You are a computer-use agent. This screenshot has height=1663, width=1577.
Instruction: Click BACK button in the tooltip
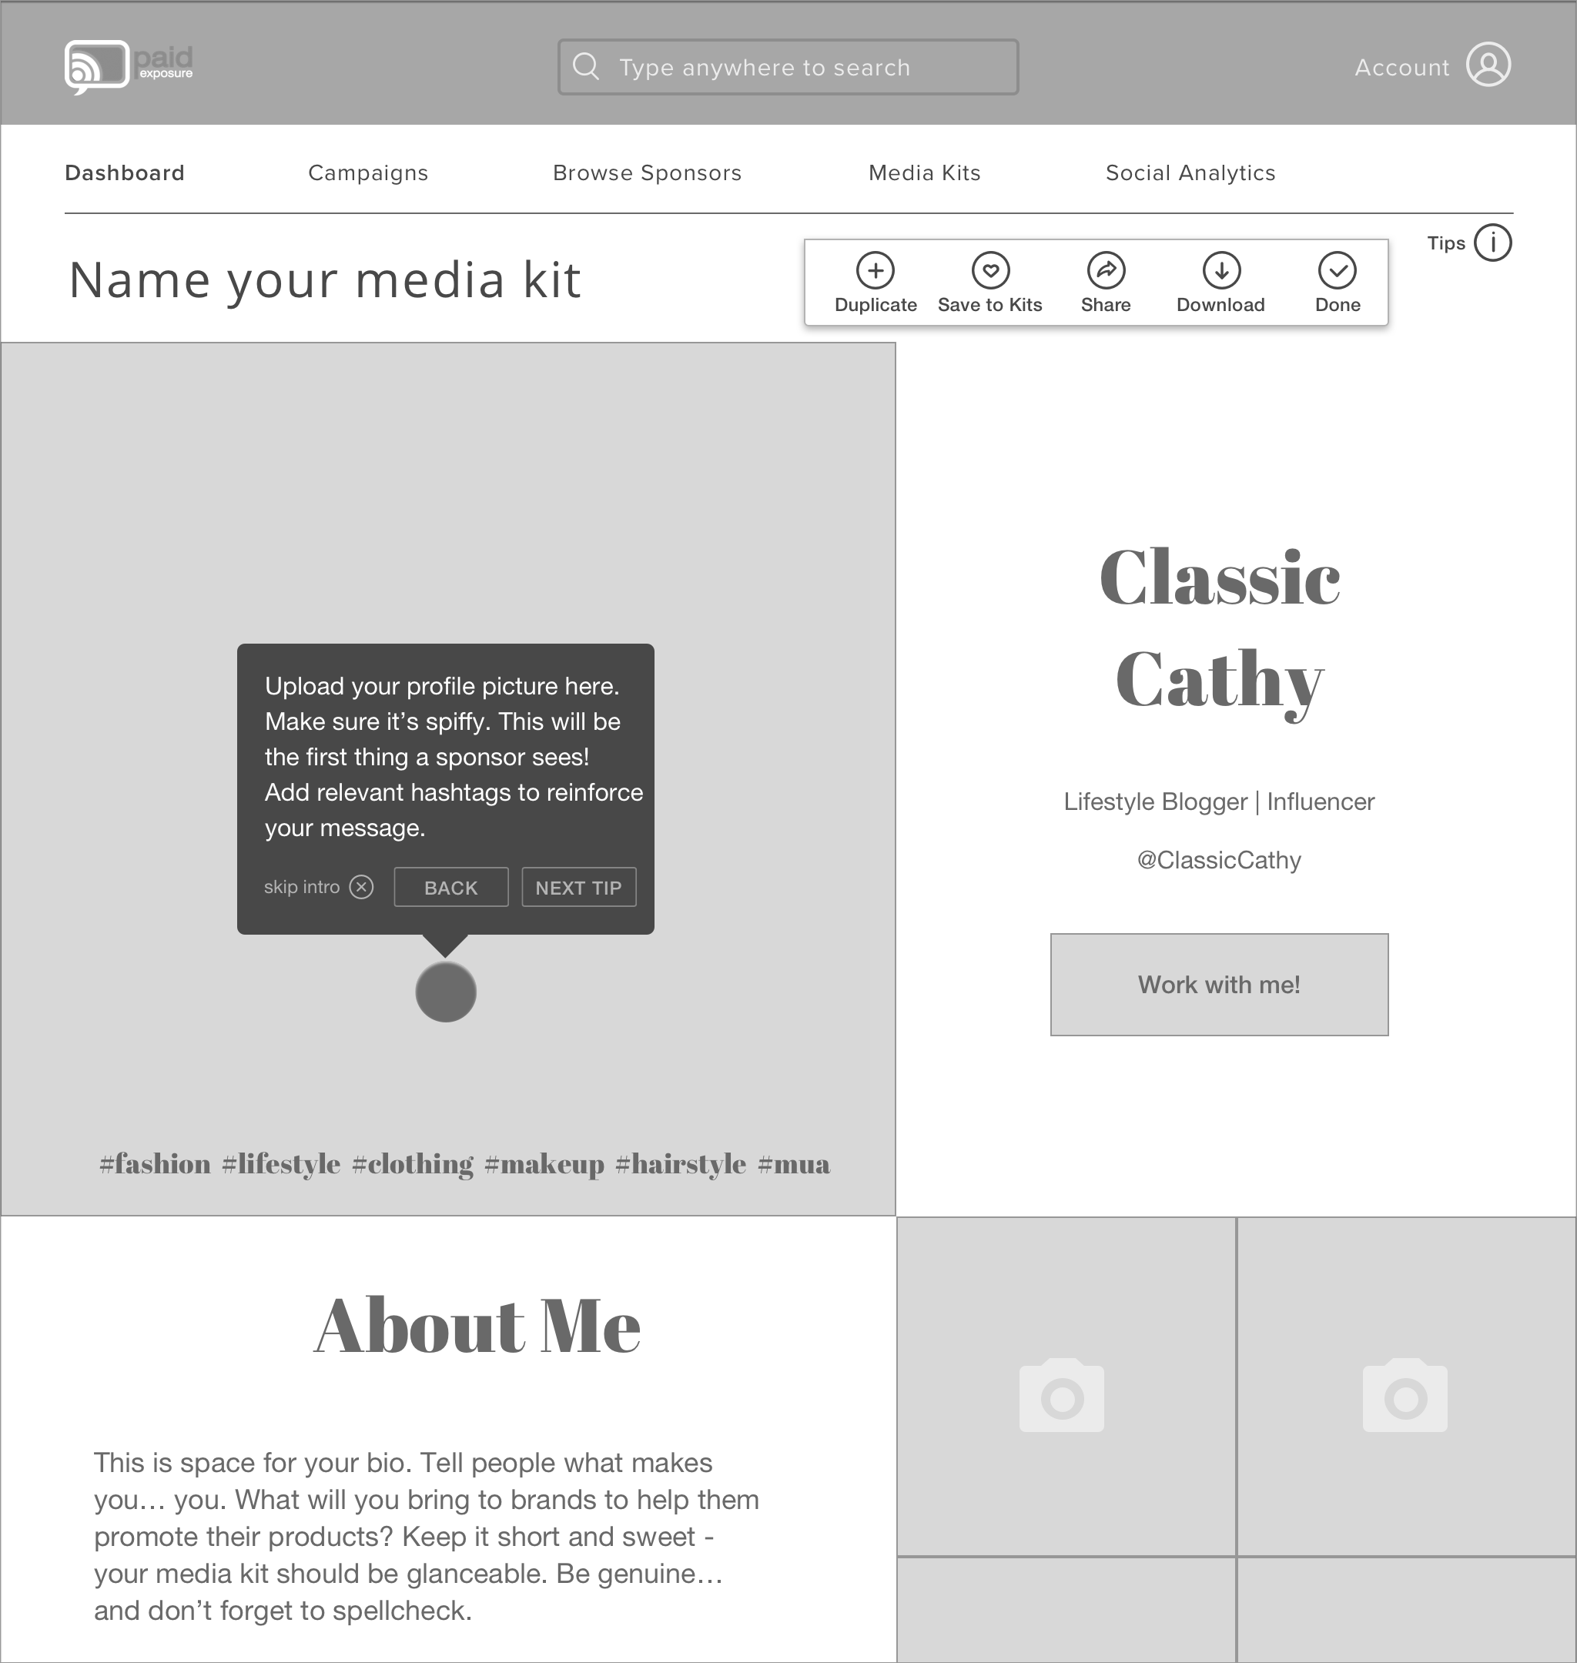pos(450,888)
